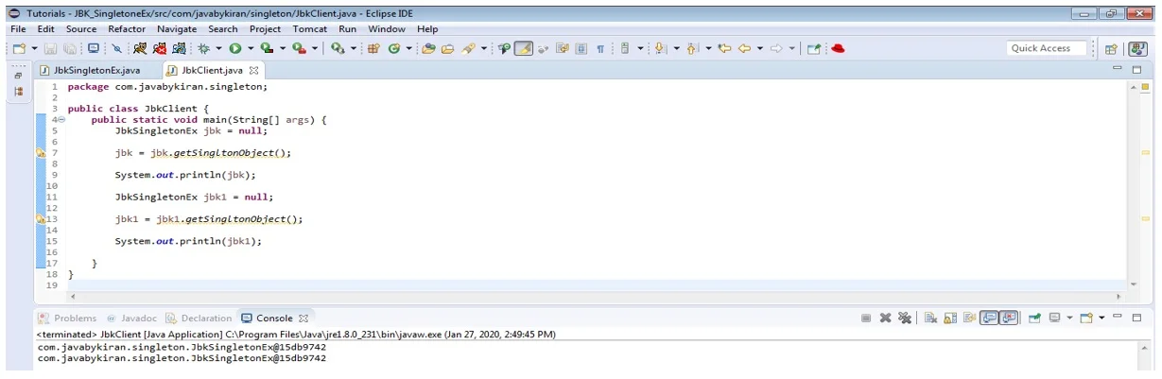
Task: Click the warning marker on line 7
Action: coord(41,153)
